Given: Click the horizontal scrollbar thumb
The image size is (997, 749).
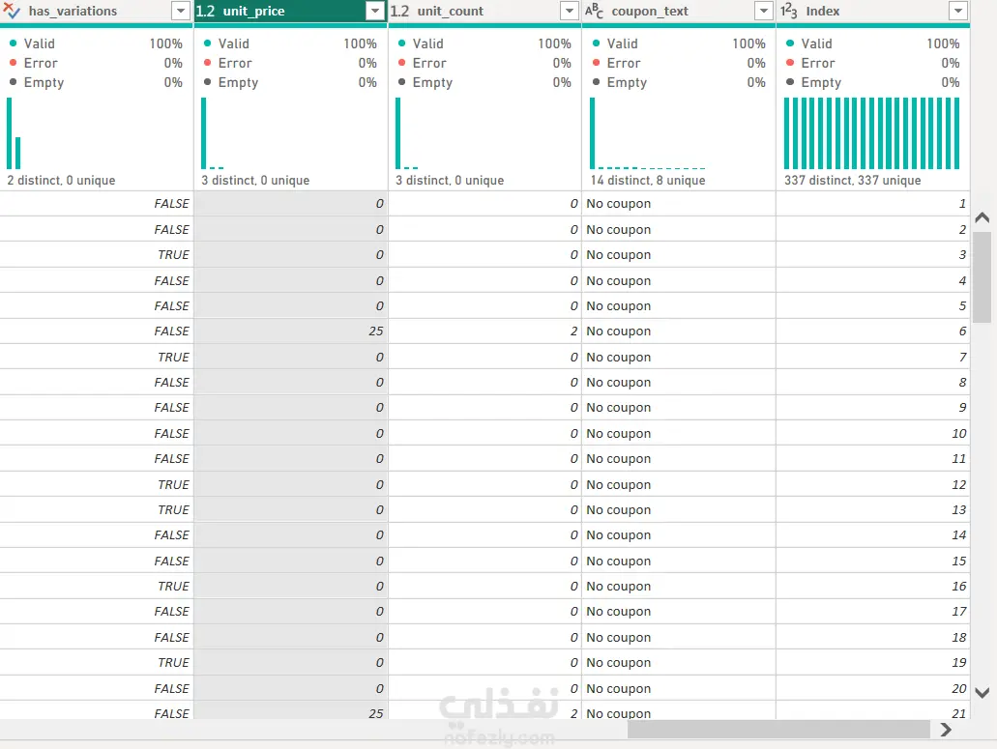Looking at the screenshot, I should click(x=778, y=730).
